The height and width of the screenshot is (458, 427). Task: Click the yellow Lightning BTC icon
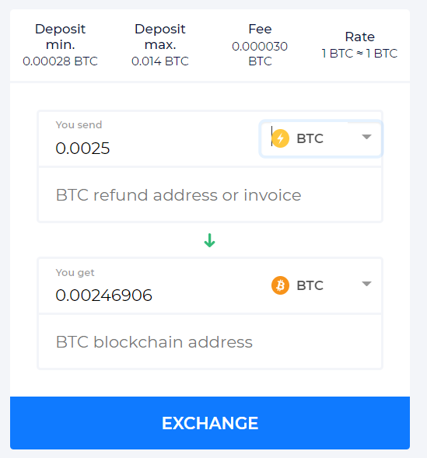point(280,138)
